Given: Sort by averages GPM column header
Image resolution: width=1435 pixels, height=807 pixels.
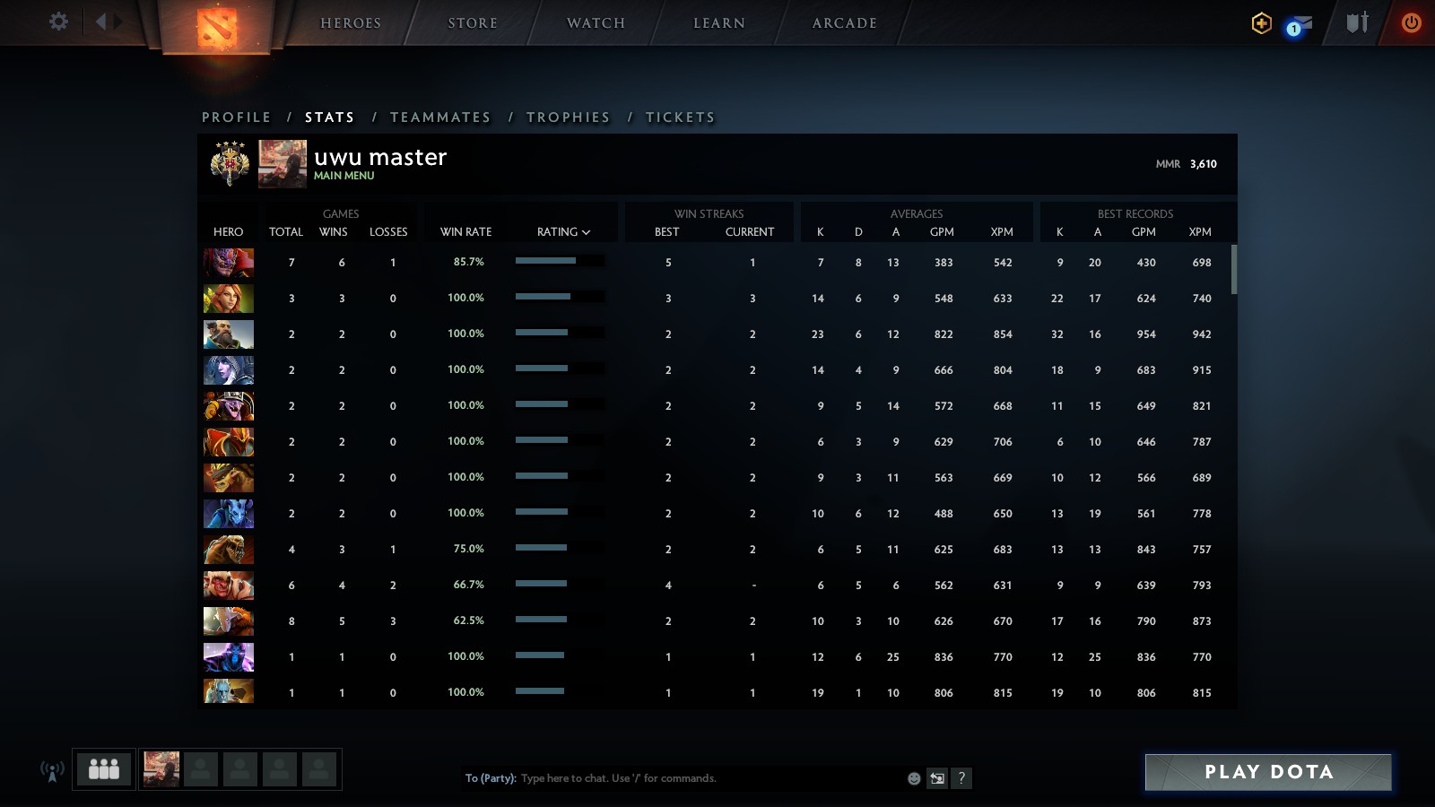Looking at the screenshot, I should (x=942, y=232).
